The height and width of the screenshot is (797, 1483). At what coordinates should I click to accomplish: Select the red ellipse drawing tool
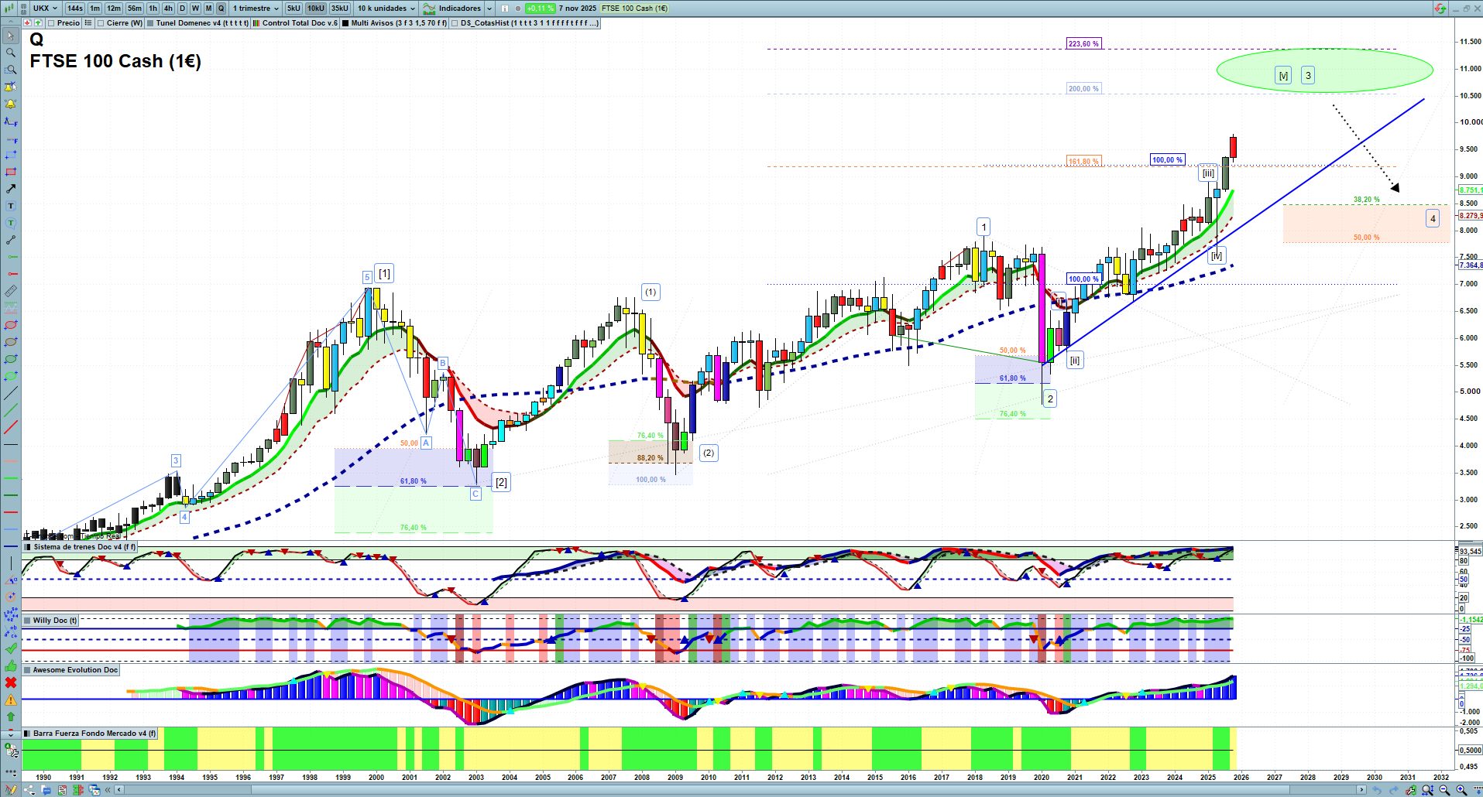pyautogui.click(x=11, y=325)
